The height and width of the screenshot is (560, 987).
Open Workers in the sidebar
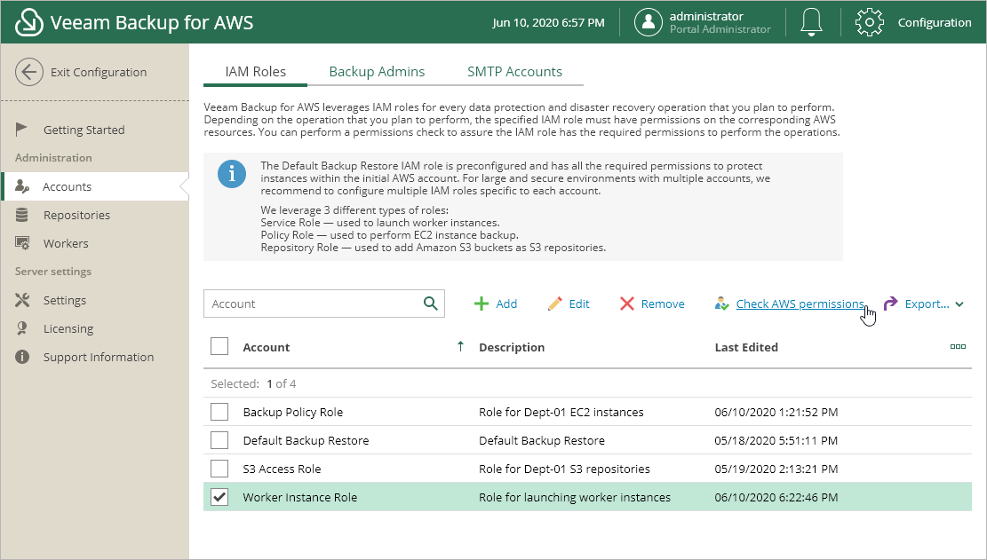66,243
